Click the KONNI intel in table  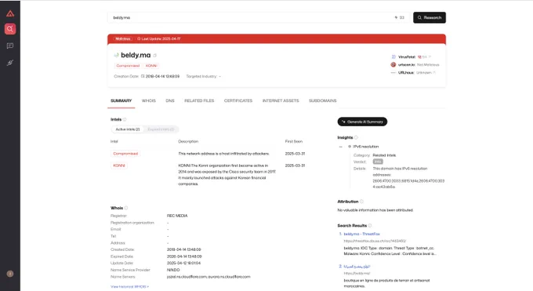click(119, 166)
